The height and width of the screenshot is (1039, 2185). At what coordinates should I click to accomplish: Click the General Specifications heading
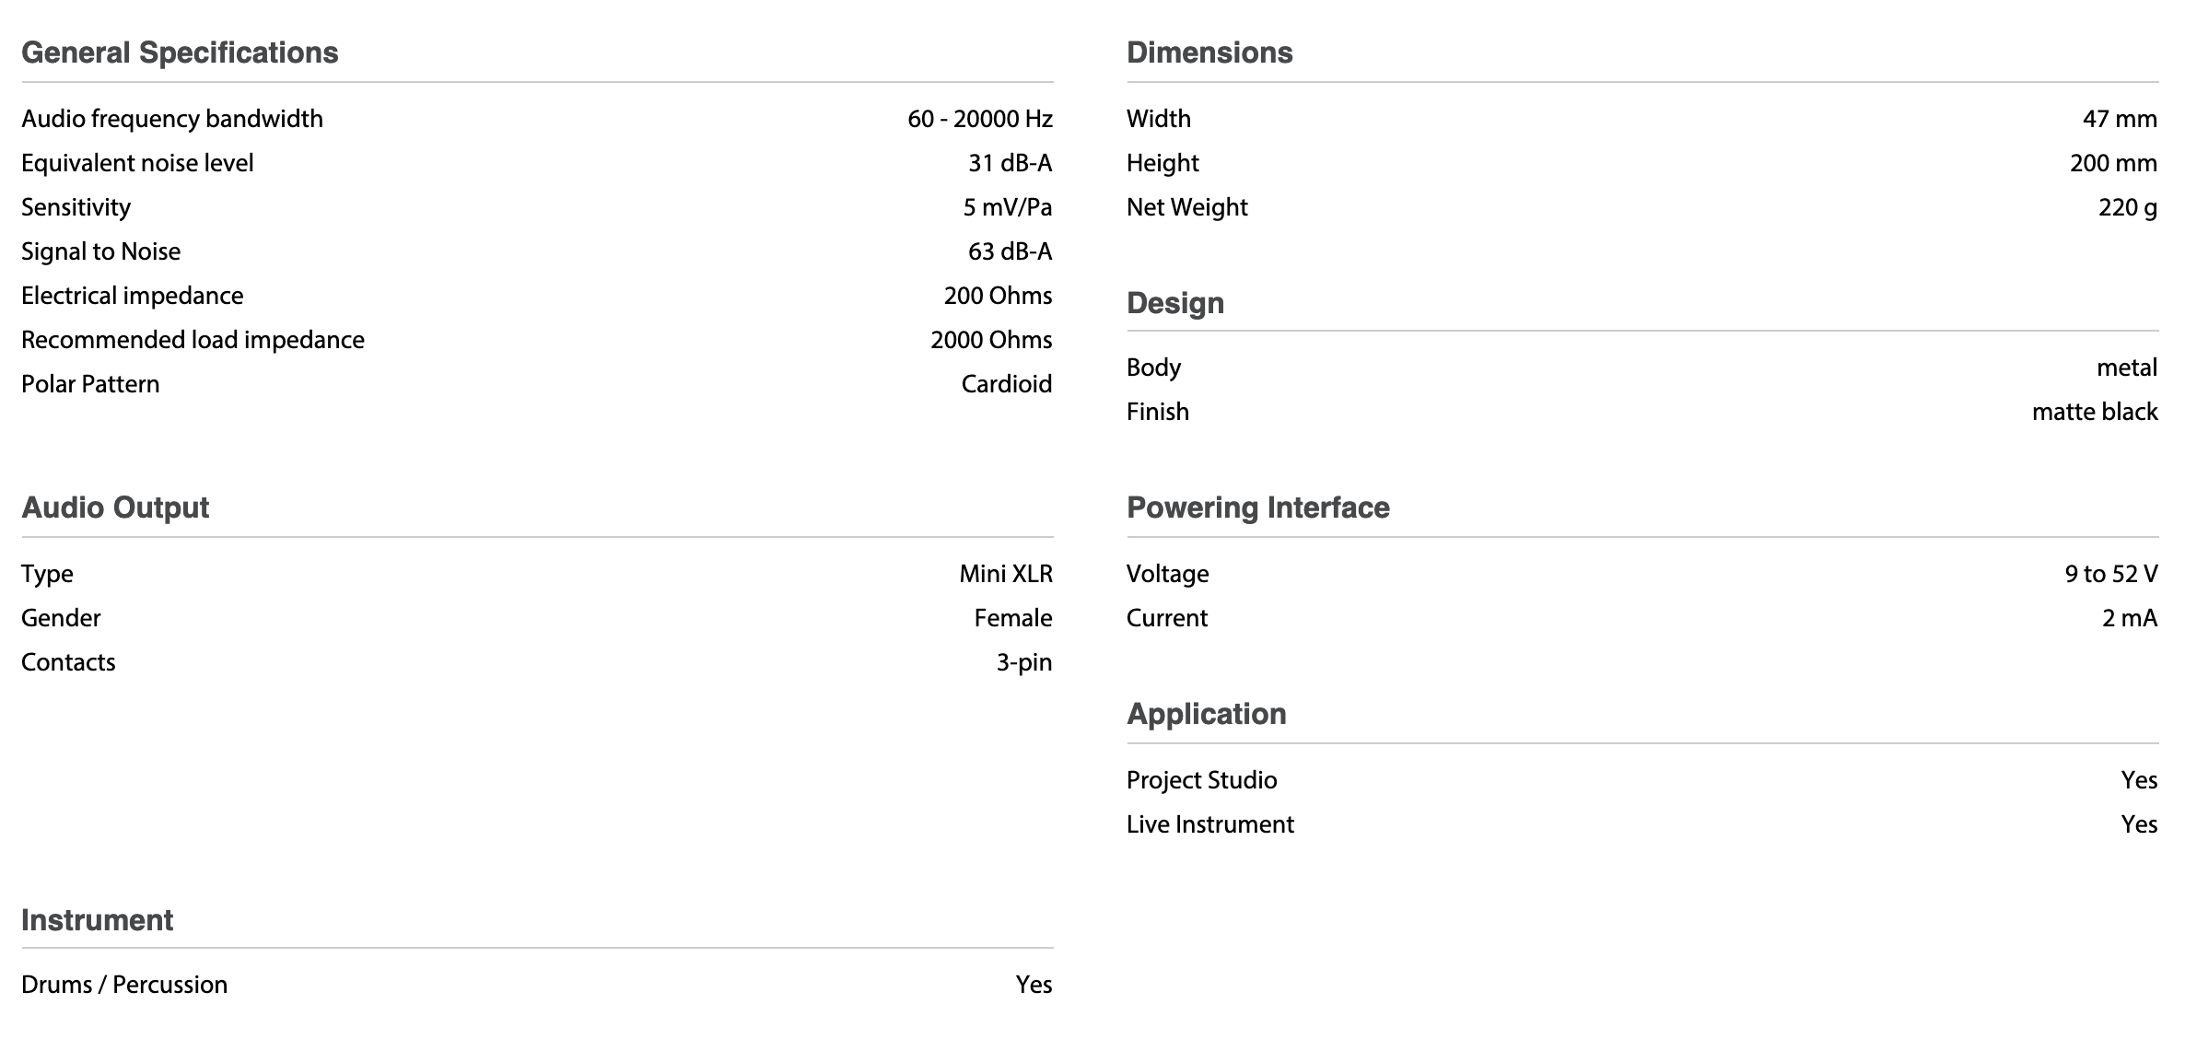[x=180, y=53]
